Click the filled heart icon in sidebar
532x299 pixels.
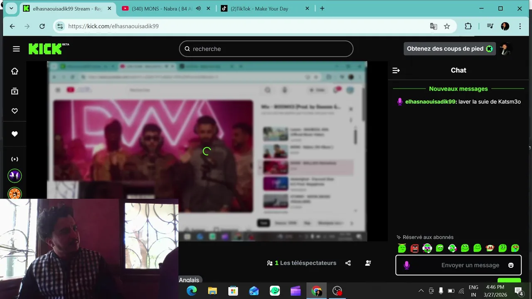pyautogui.click(x=15, y=134)
